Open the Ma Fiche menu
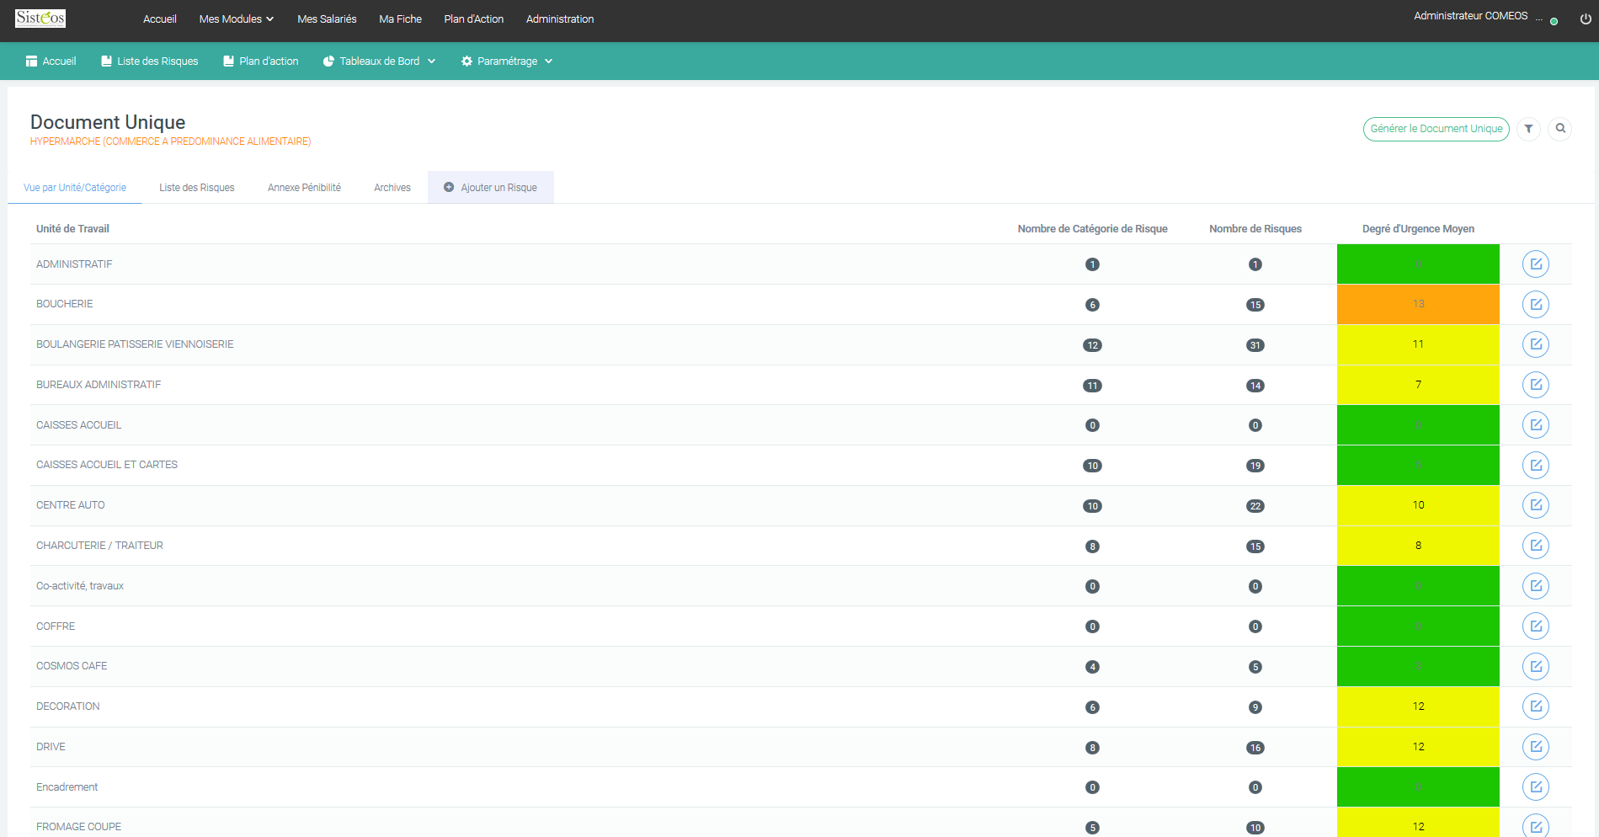This screenshot has height=837, width=1599. coord(401,19)
